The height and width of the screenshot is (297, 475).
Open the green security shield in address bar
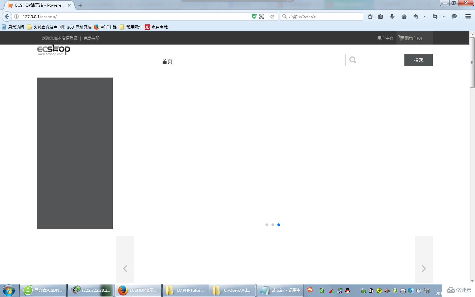[x=254, y=16]
